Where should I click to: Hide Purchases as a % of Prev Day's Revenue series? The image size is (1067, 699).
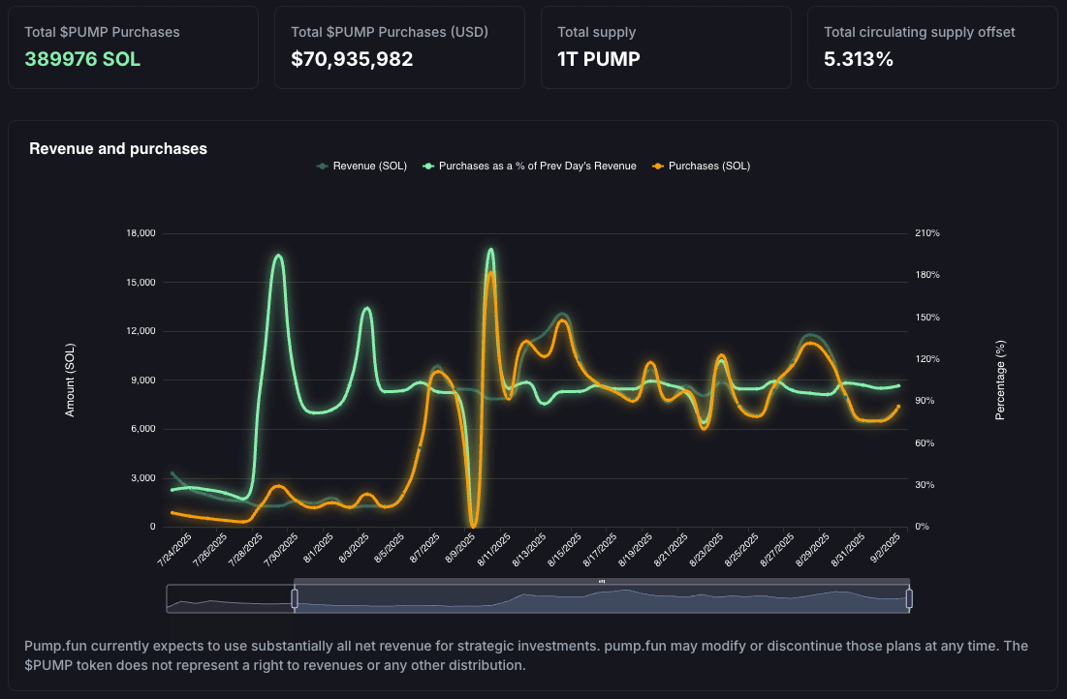click(537, 166)
